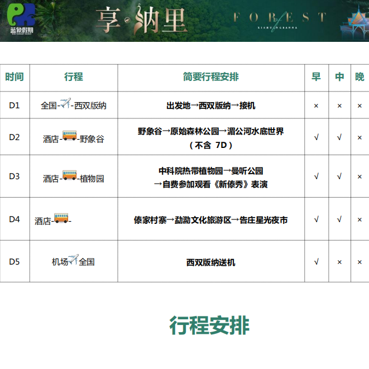369x369 pixels.
Task: Click the green 行程安排 heading
Action: pos(209,325)
